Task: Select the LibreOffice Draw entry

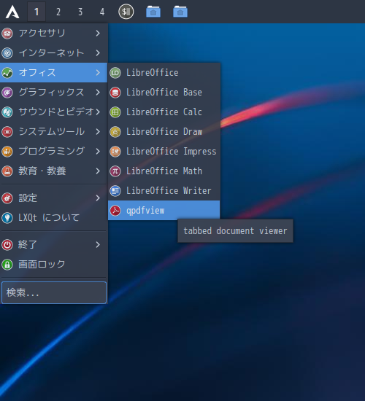Action: coord(164,132)
